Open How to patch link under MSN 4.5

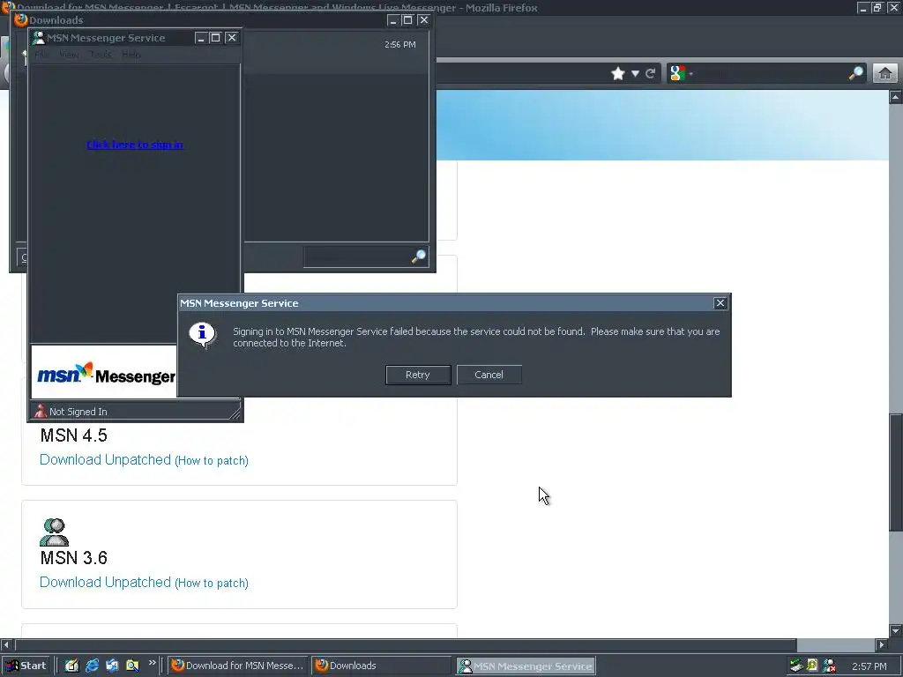tap(212, 460)
